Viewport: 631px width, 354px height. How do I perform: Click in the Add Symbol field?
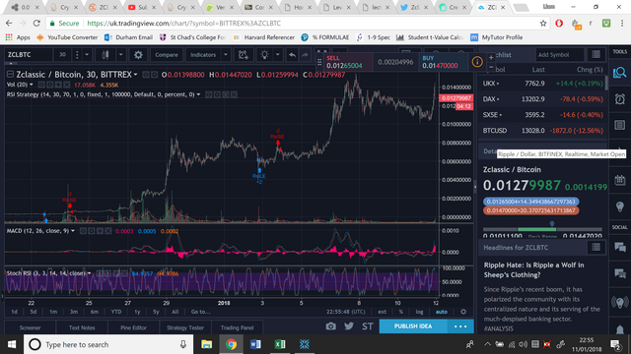tap(559, 55)
